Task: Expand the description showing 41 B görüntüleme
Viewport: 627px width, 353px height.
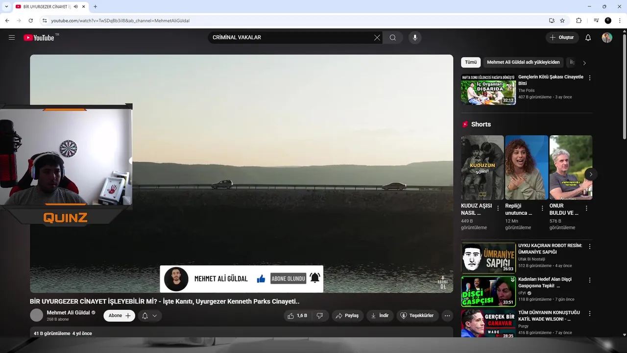Action: (241, 333)
